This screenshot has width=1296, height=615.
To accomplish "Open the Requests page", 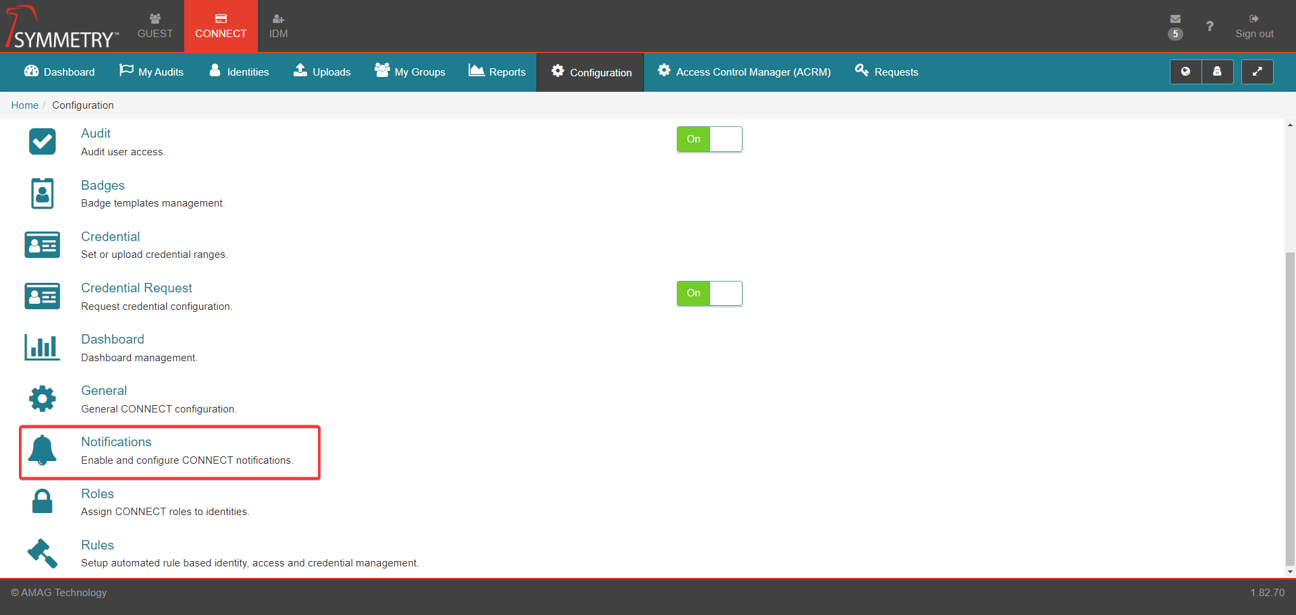I will (886, 72).
